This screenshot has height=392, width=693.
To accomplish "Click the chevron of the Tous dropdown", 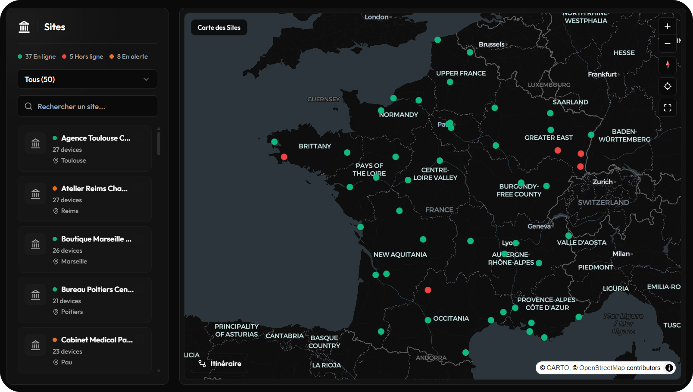I will coord(146,79).
